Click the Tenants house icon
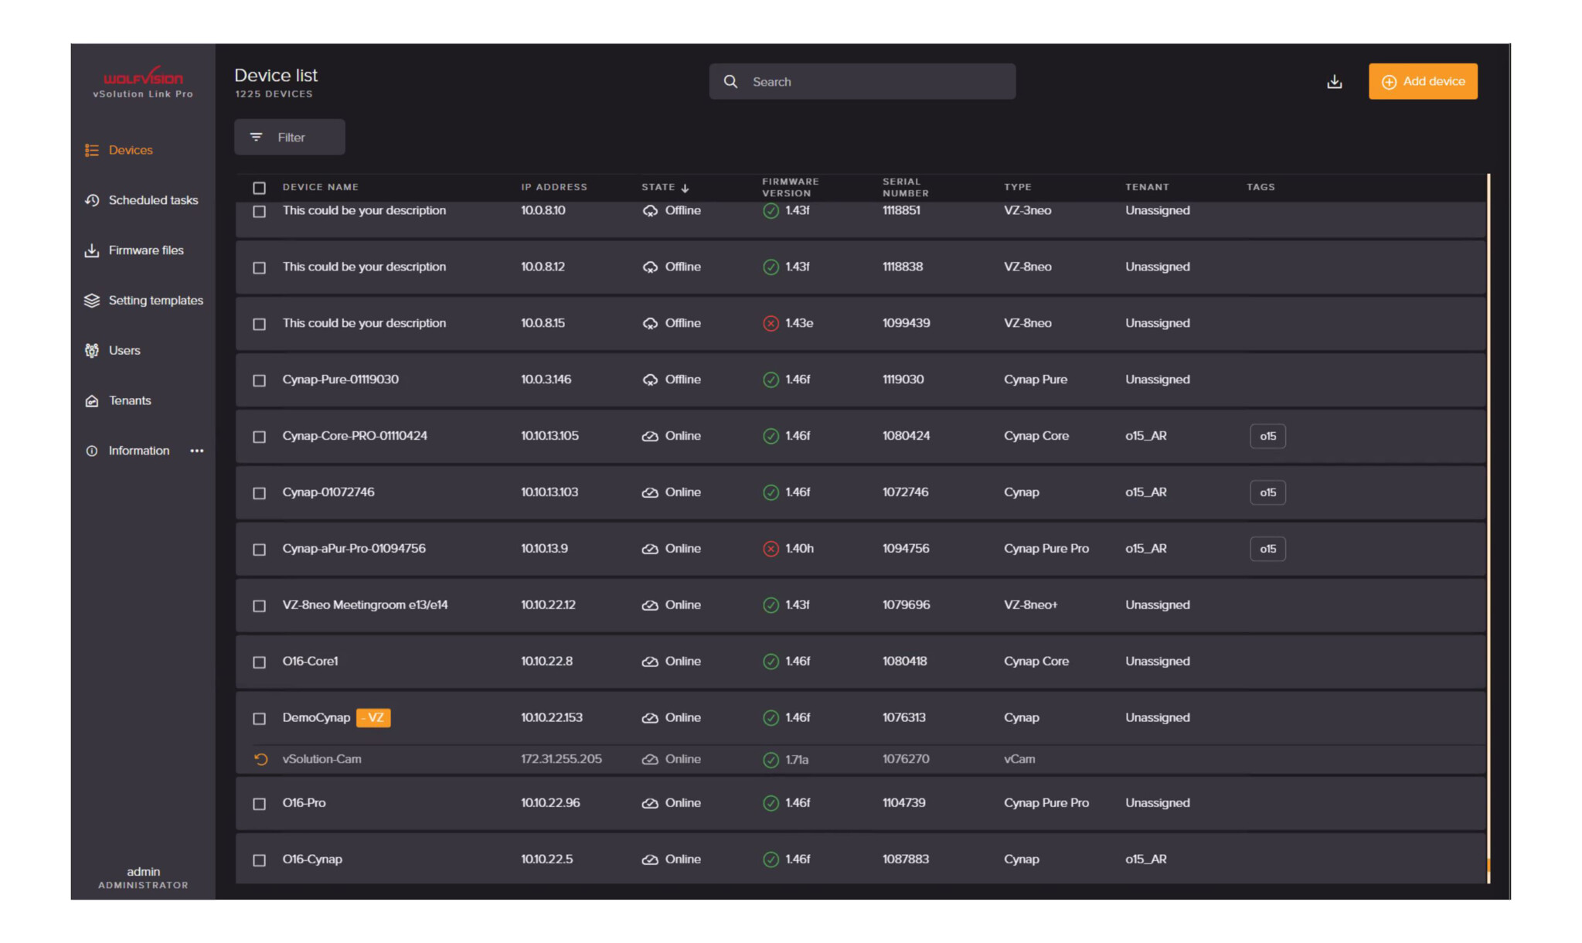Screen dimensions: 1582x943 tap(92, 400)
